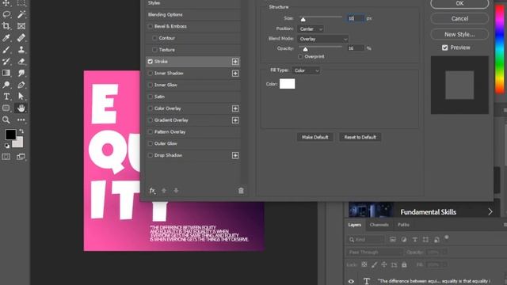Screen dimensions: 507x285
Task: Enable Color Overlay checkbox
Action: coord(150,108)
